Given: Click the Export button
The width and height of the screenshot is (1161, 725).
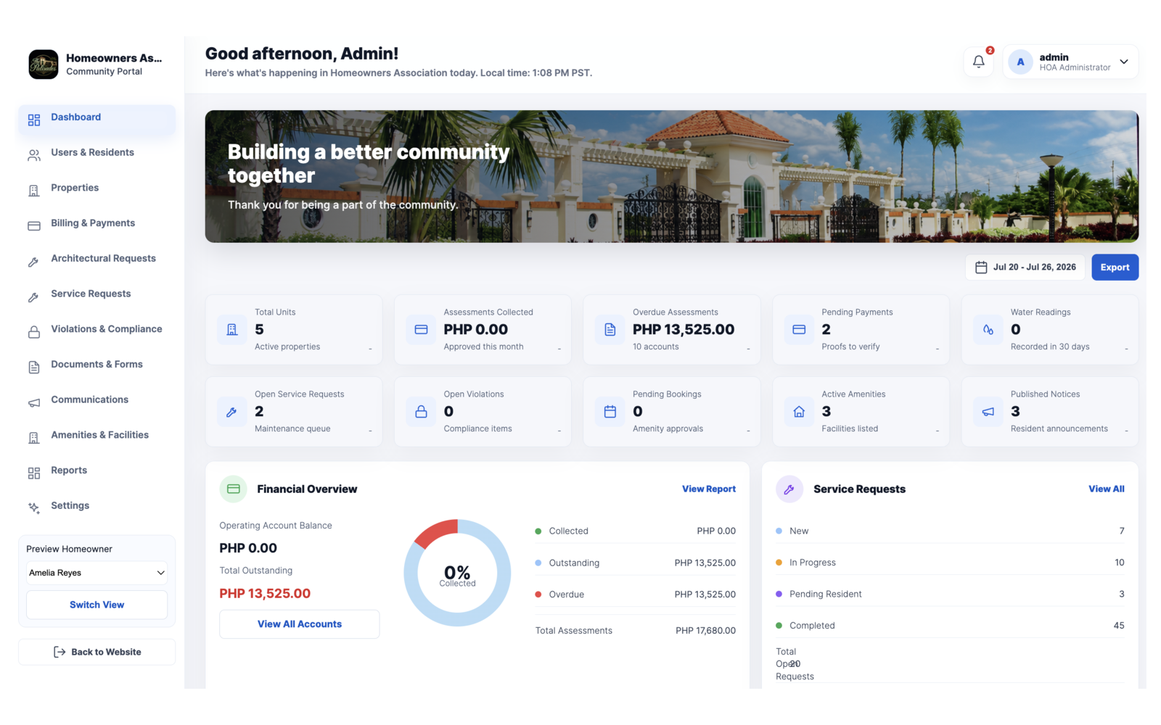Looking at the screenshot, I should tap(1115, 268).
